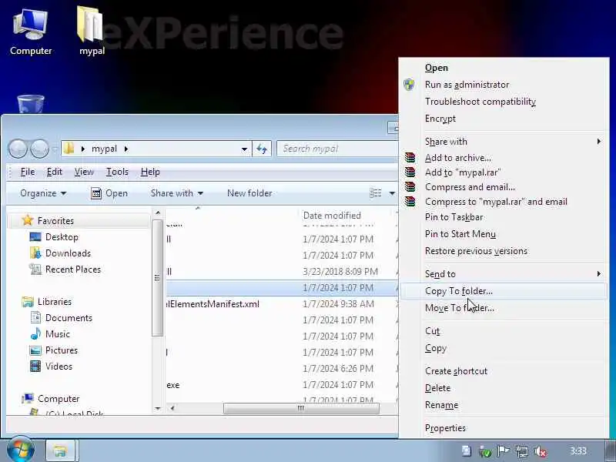This screenshot has height=462, width=616.
Task: Click the Back navigation button in Explorer
Action: click(x=18, y=149)
